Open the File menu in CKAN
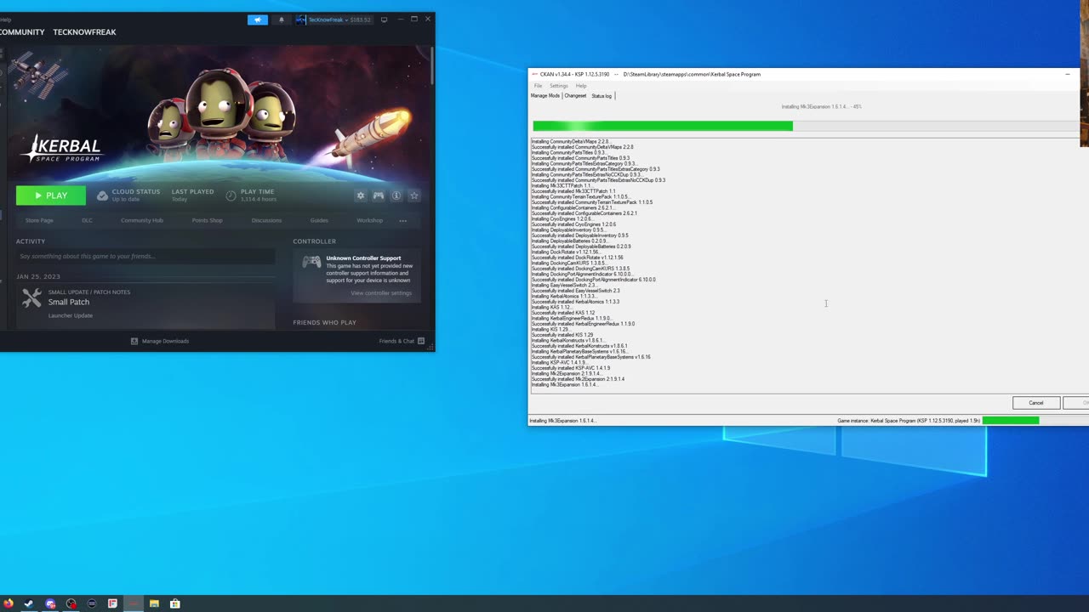 (x=538, y=86)
